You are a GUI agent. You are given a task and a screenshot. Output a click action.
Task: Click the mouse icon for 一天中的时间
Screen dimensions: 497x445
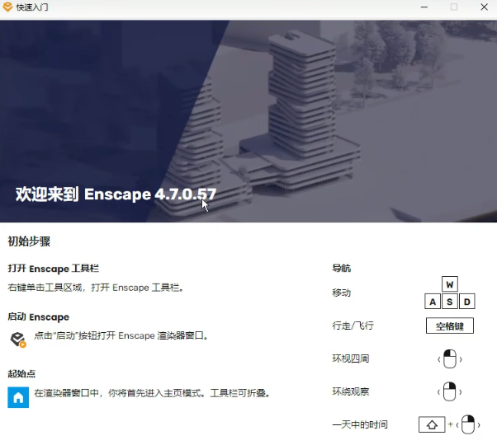point(469,425)
